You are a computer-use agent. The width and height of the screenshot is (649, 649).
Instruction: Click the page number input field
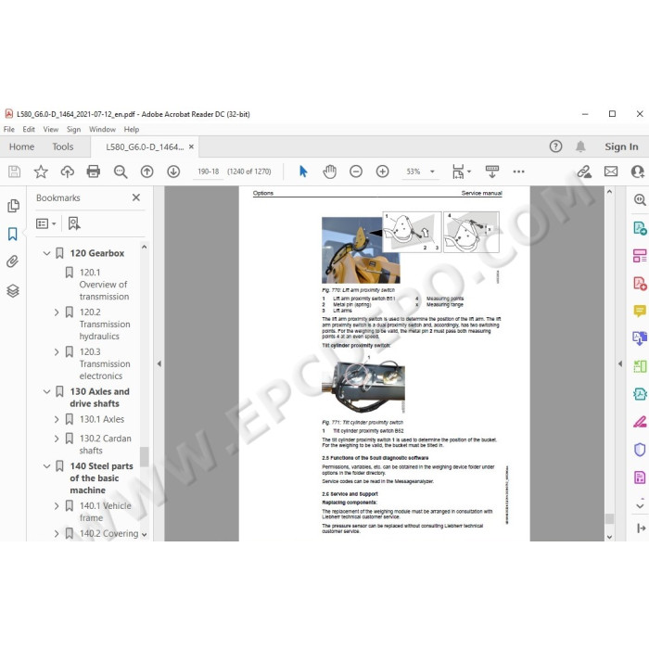209,172
